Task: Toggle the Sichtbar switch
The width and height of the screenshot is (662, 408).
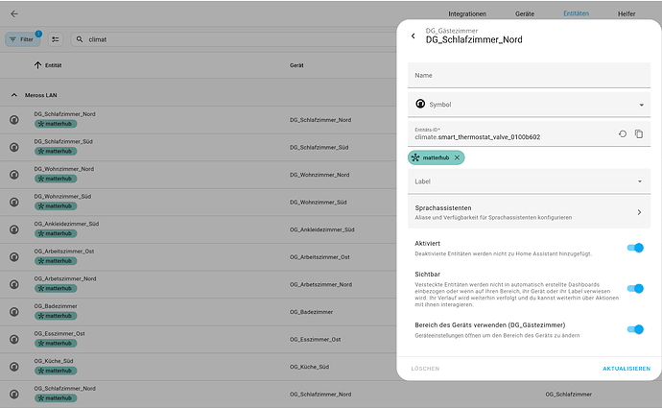Action: (x=634, y=288)
